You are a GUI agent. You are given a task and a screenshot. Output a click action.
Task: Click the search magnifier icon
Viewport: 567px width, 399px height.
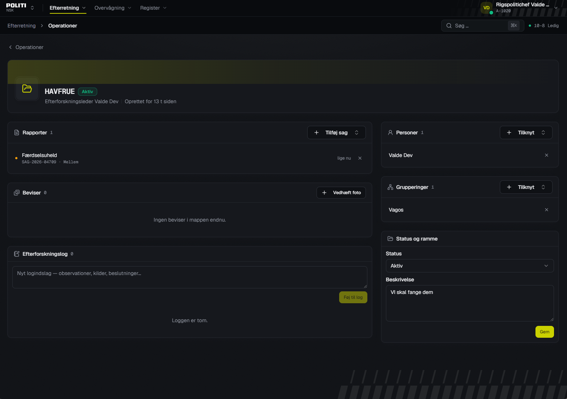coord(449,26)
